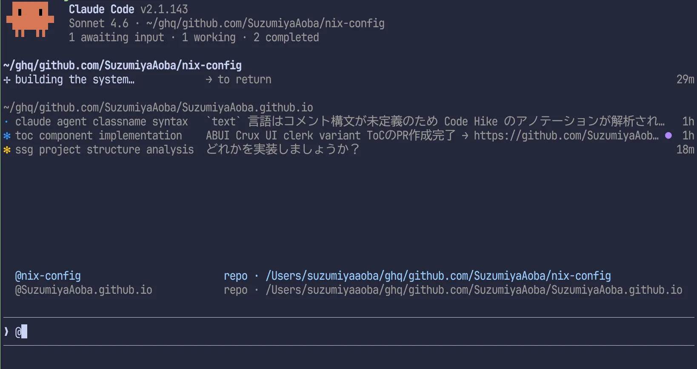The height and width of the screenshot is (369, 697).
Task: Click the arrow before 'to return'
Action: [209, 79]
